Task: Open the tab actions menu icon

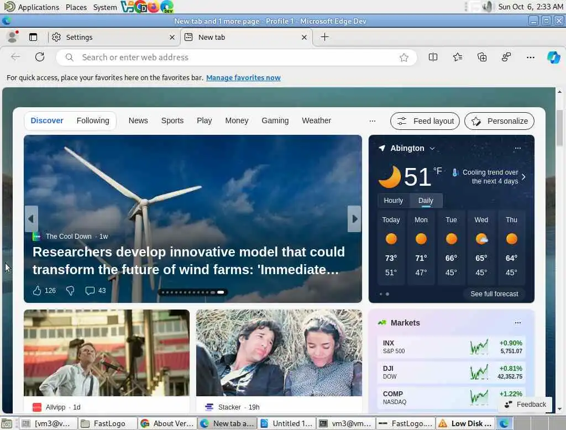Action: click(33, 37)
